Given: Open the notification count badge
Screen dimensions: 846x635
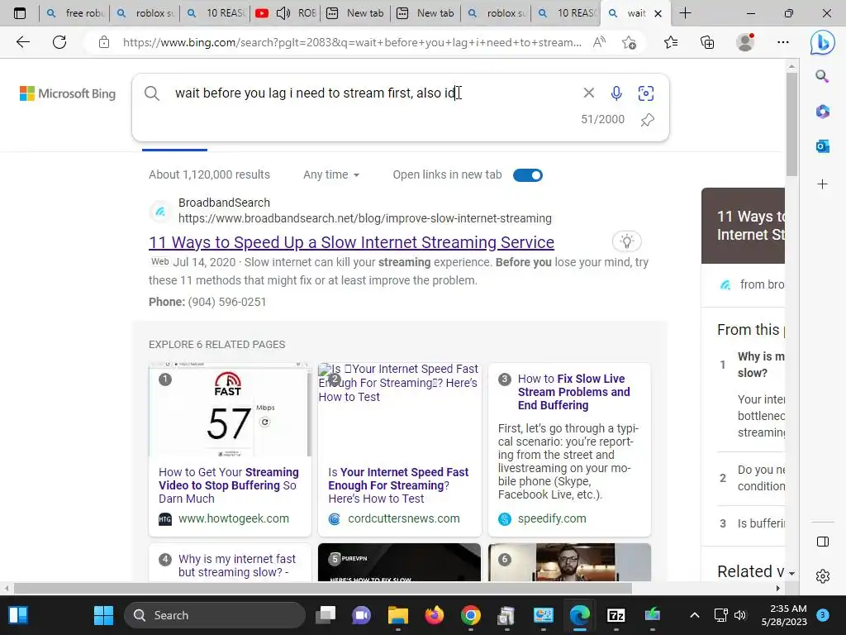Looking at the screenshot, I should (823, 615).
